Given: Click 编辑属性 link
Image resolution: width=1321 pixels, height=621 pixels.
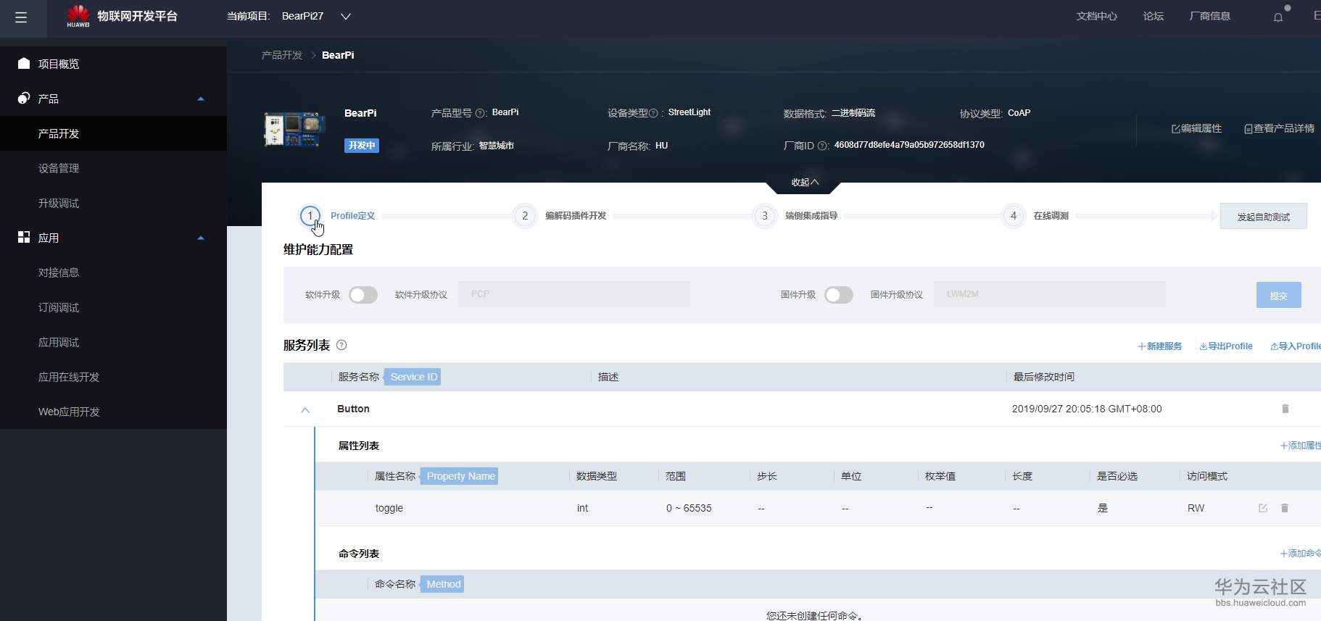Looking at the screenshot, I should (x=1197, y=128).
